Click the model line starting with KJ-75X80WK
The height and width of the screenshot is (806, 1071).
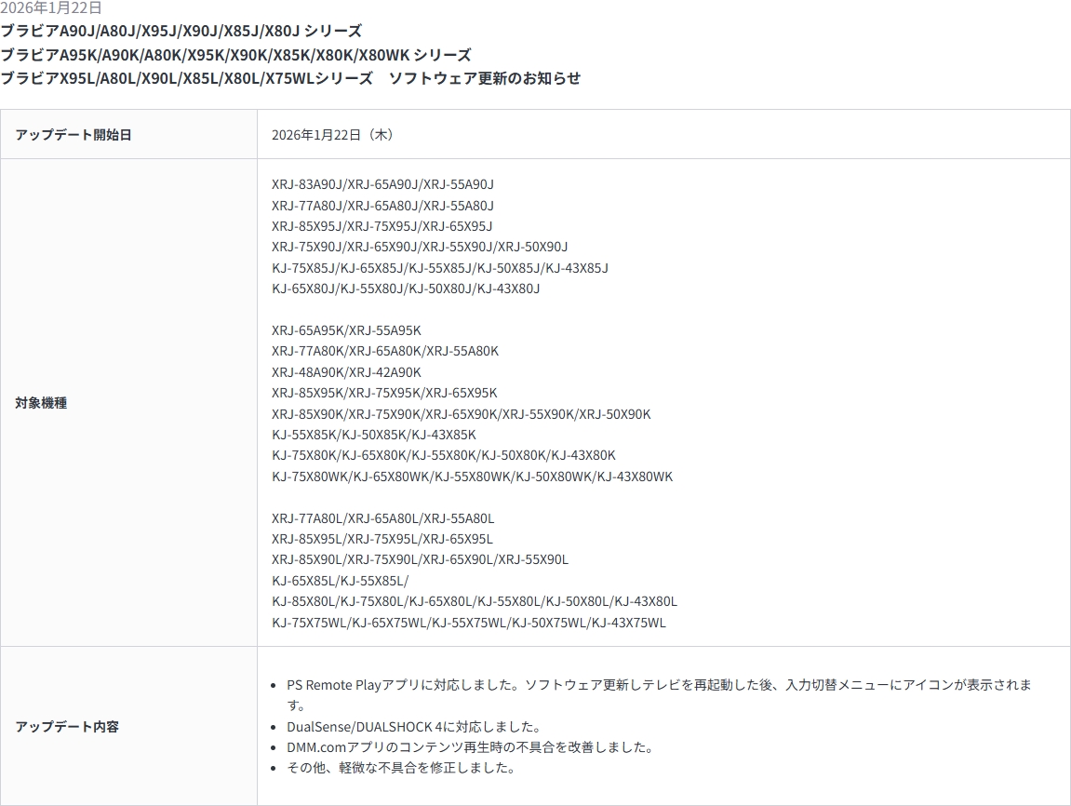coord(472,477)
